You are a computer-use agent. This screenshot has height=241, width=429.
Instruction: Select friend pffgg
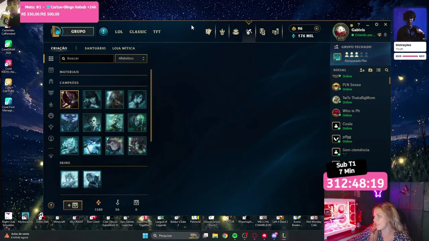(360, 139)
